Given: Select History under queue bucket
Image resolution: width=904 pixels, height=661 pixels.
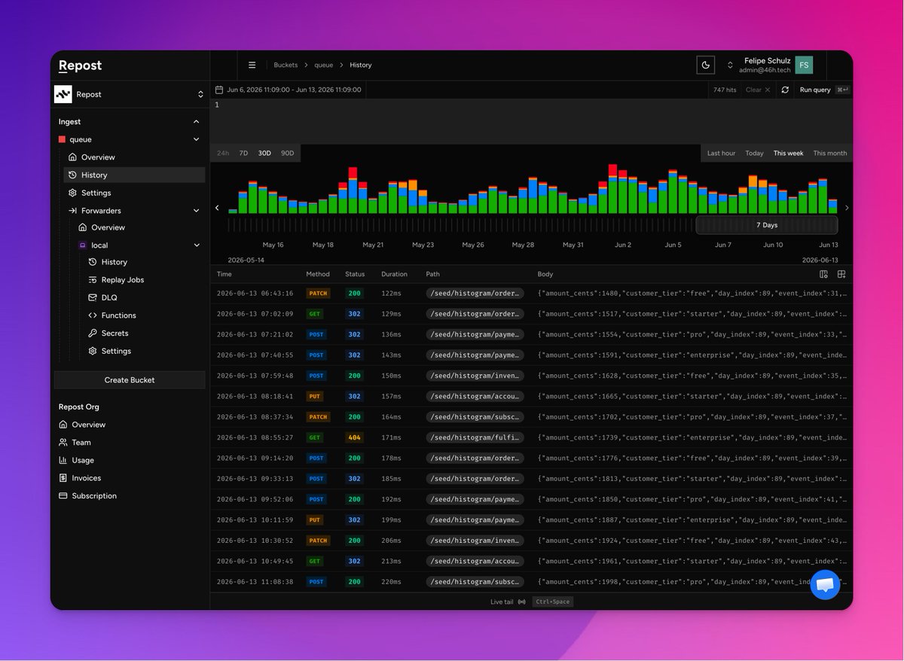Looking at the screenshot, I should (134, 175).
